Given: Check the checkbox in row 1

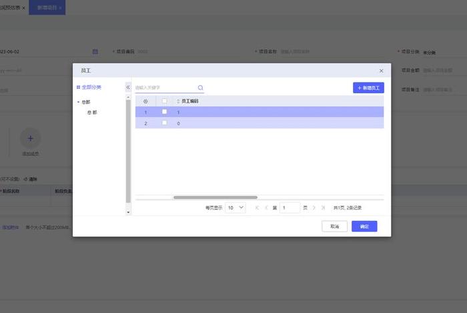Looking at the screenshot, I should (164, 112).
